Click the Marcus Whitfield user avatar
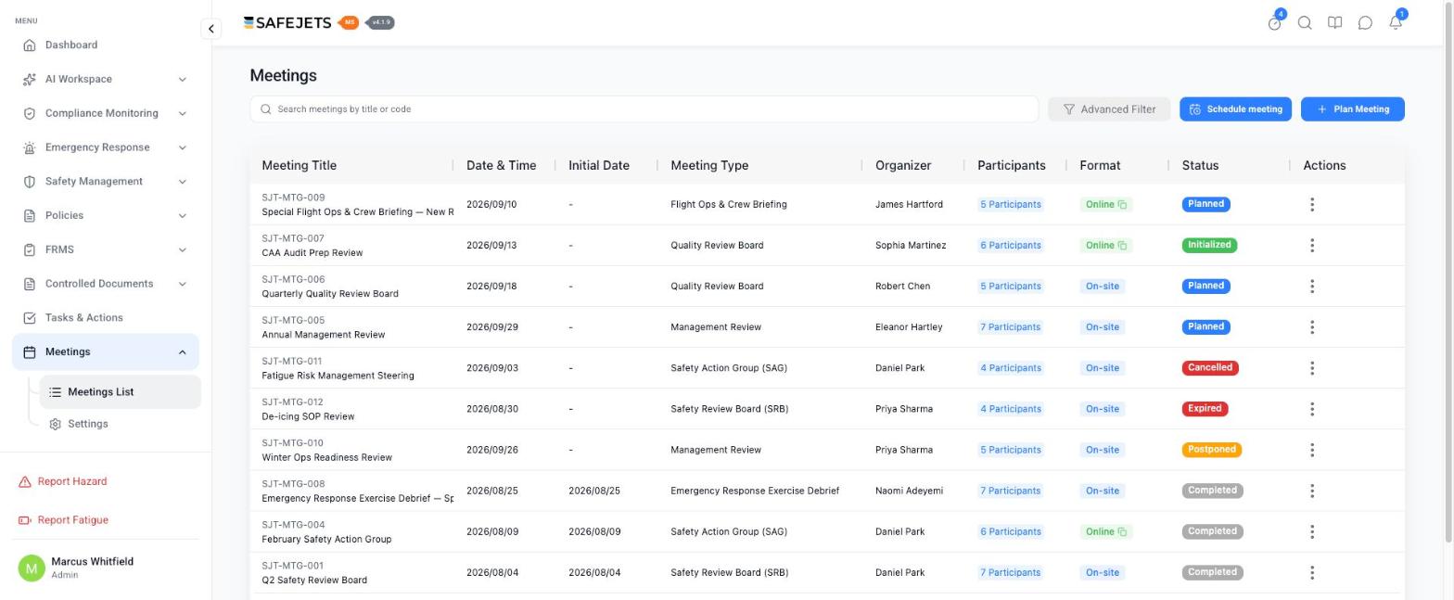This screenshot has height=600, width=1454. pyautogui.click(x=32, y=568)
